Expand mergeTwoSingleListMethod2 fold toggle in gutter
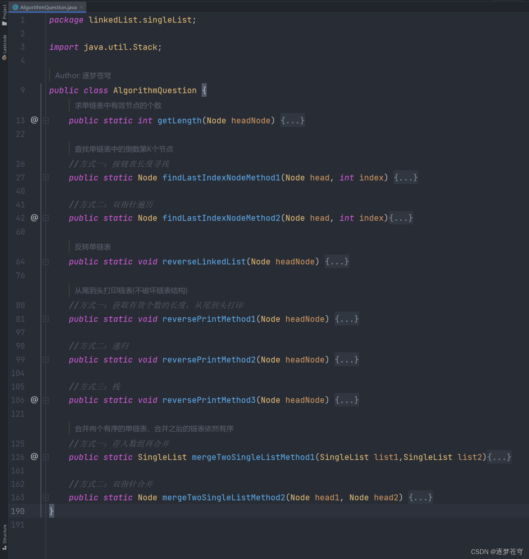529x559 pixels. [x=46, y=497]
